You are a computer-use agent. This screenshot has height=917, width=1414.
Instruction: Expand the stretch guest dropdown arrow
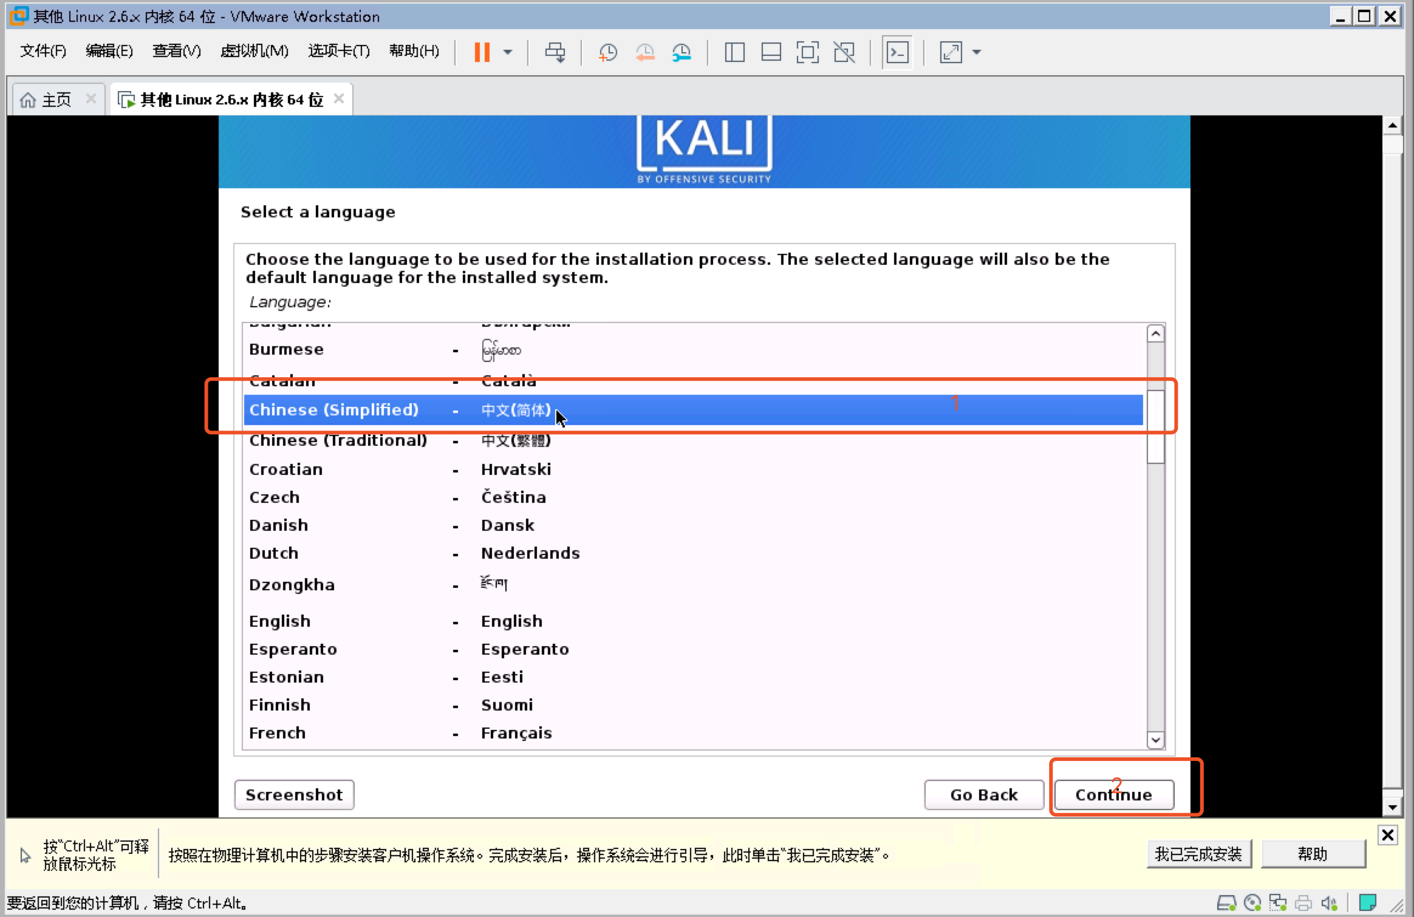pos(977,52)
